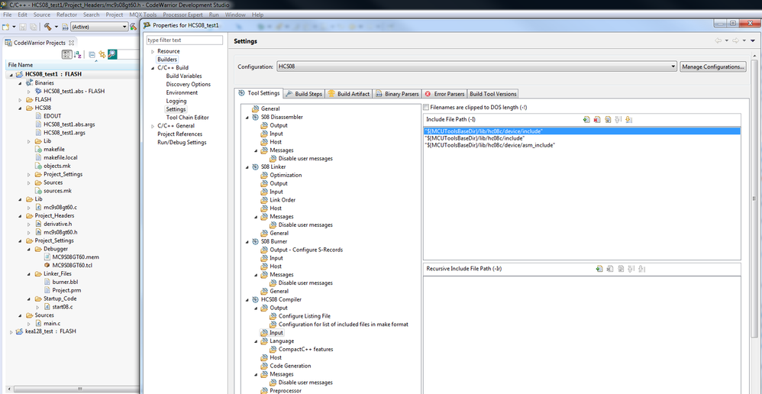This screenshot has width=762, height=394.
Task: Click the New project wizard toolbar icon
Action: (6, 27)
